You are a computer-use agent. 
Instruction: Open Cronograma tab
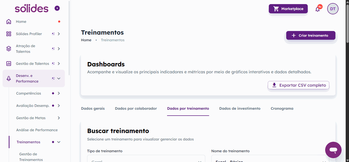coord(282,108)
